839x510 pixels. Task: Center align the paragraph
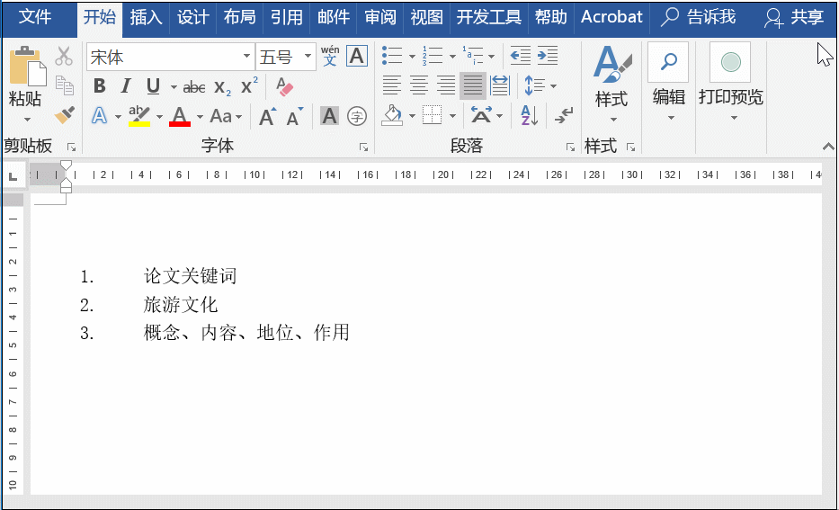(x=419, y=85)
